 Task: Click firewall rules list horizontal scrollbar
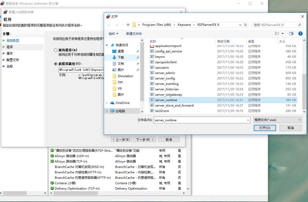point(76,193)
